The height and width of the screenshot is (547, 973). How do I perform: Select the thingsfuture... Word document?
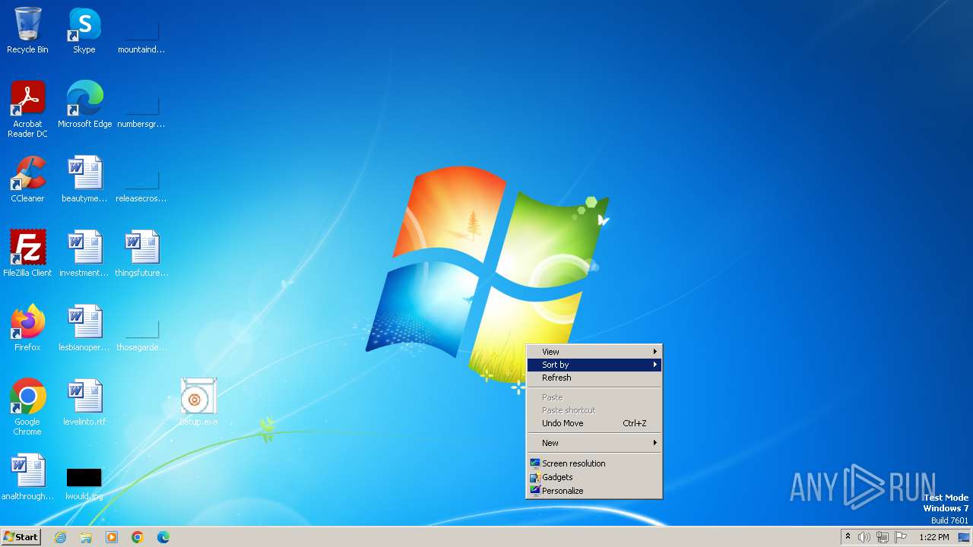pyautogui.click(x=141, y=254)
